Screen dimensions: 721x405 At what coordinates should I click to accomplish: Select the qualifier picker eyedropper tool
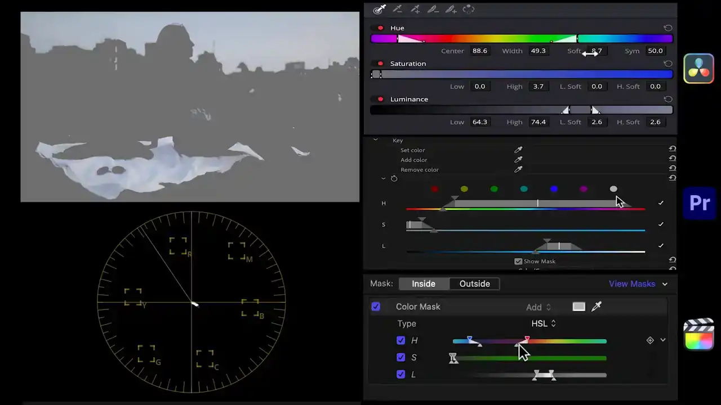(379, 9)
